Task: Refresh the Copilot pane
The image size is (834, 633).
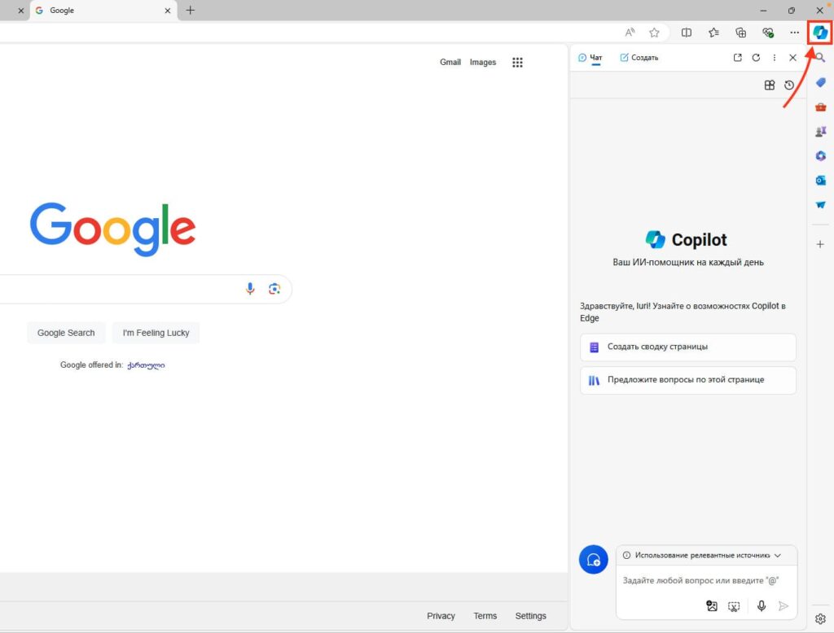Action: 756,58
